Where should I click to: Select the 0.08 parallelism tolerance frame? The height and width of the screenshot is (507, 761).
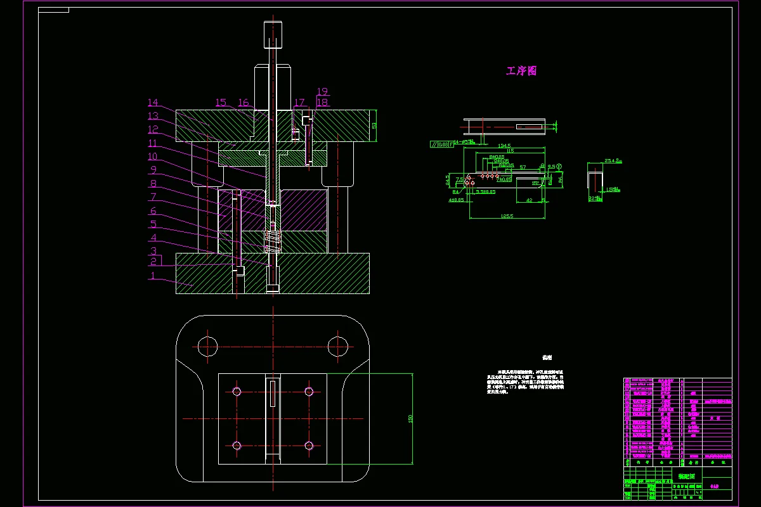(442, 144)
